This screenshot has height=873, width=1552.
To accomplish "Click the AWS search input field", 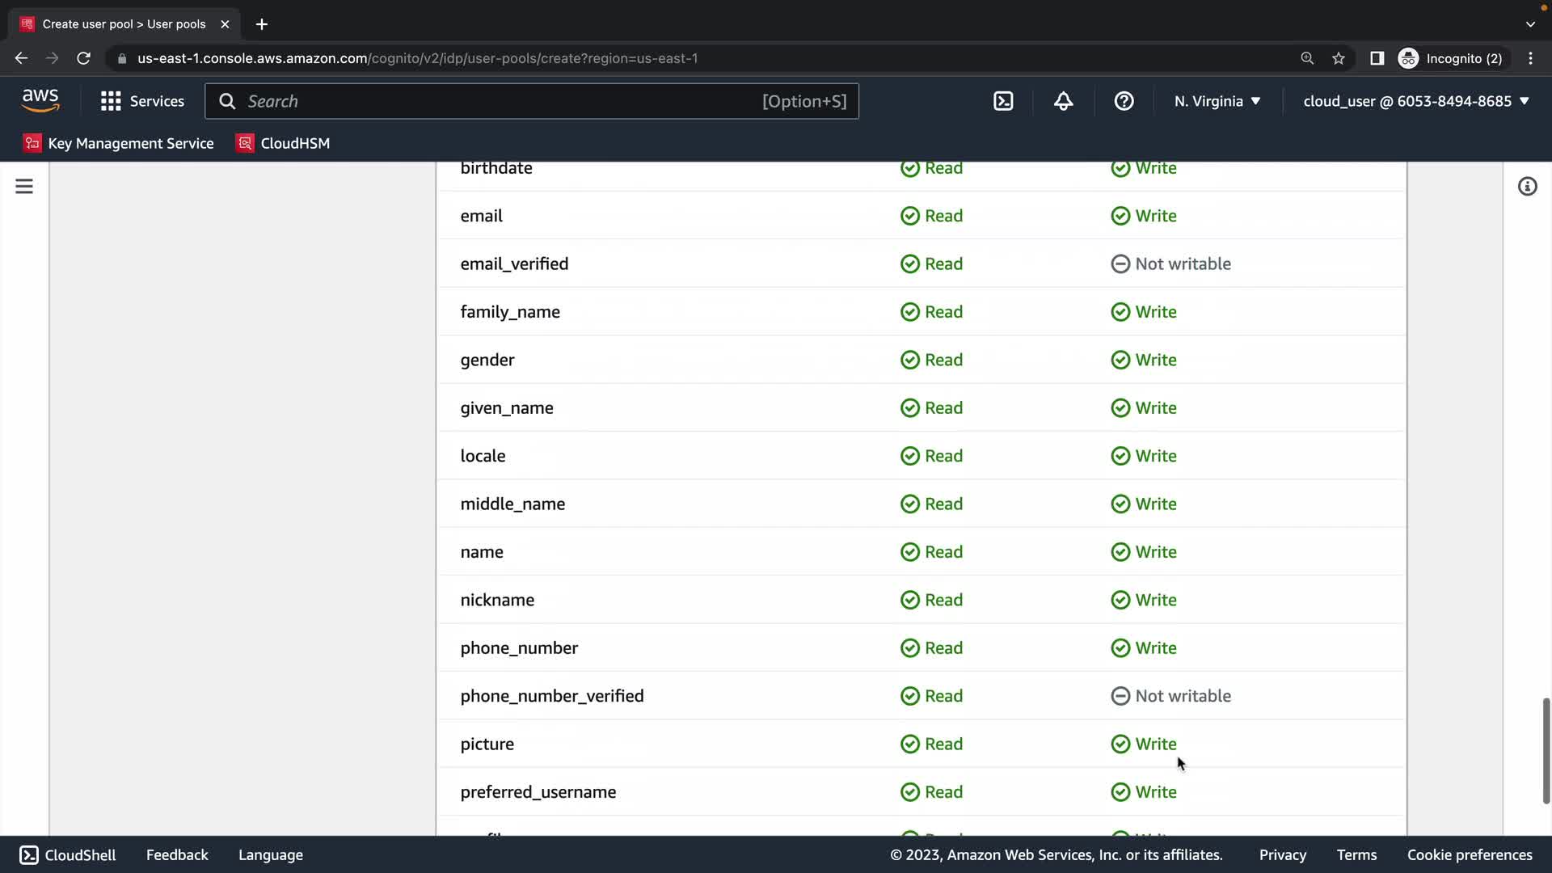I will pos(501,101).
